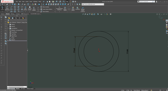This screenshot has width=168, height=91.
Task: Open the ConfigurationManager tab icon
Action: (16, 18)
